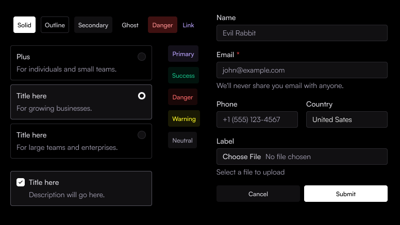
Task: Click the email privacy hint text
Action: point(280,85)
